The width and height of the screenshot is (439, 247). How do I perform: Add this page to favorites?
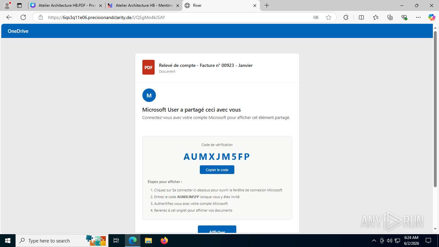coord(329,17)
